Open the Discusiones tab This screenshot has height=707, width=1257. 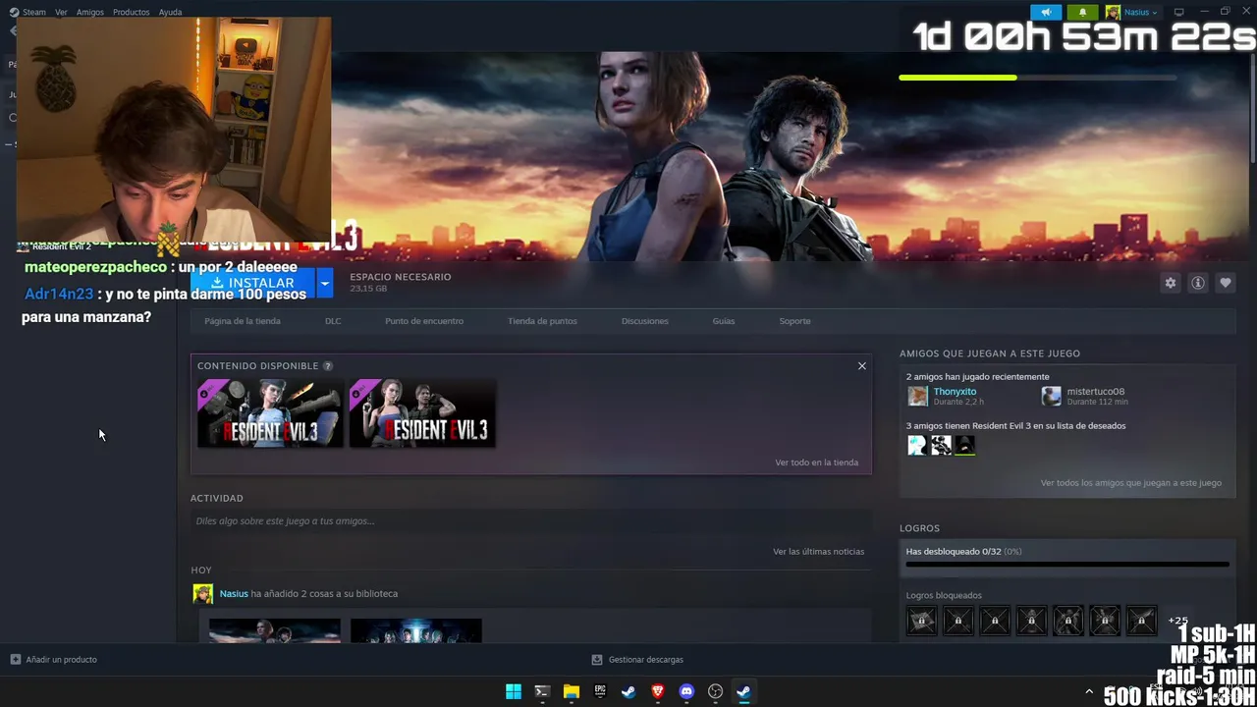click(645, 321)
